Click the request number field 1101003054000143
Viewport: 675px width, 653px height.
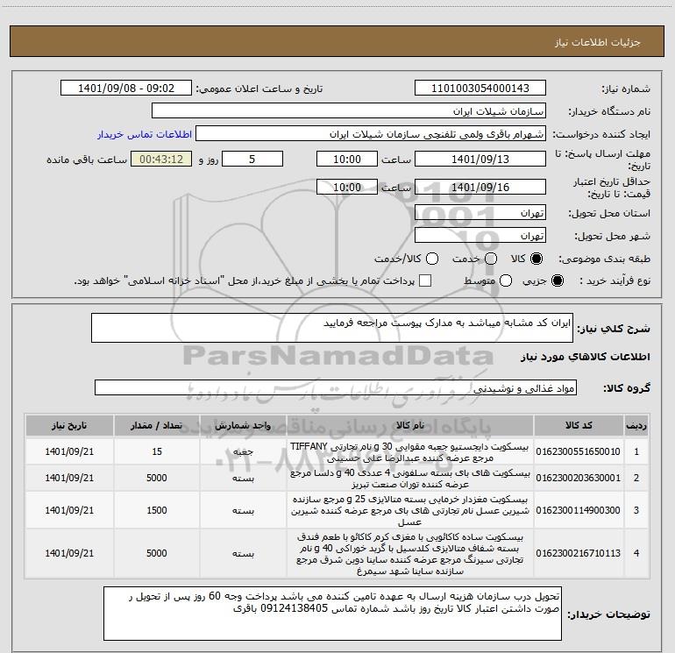point(480,88)
